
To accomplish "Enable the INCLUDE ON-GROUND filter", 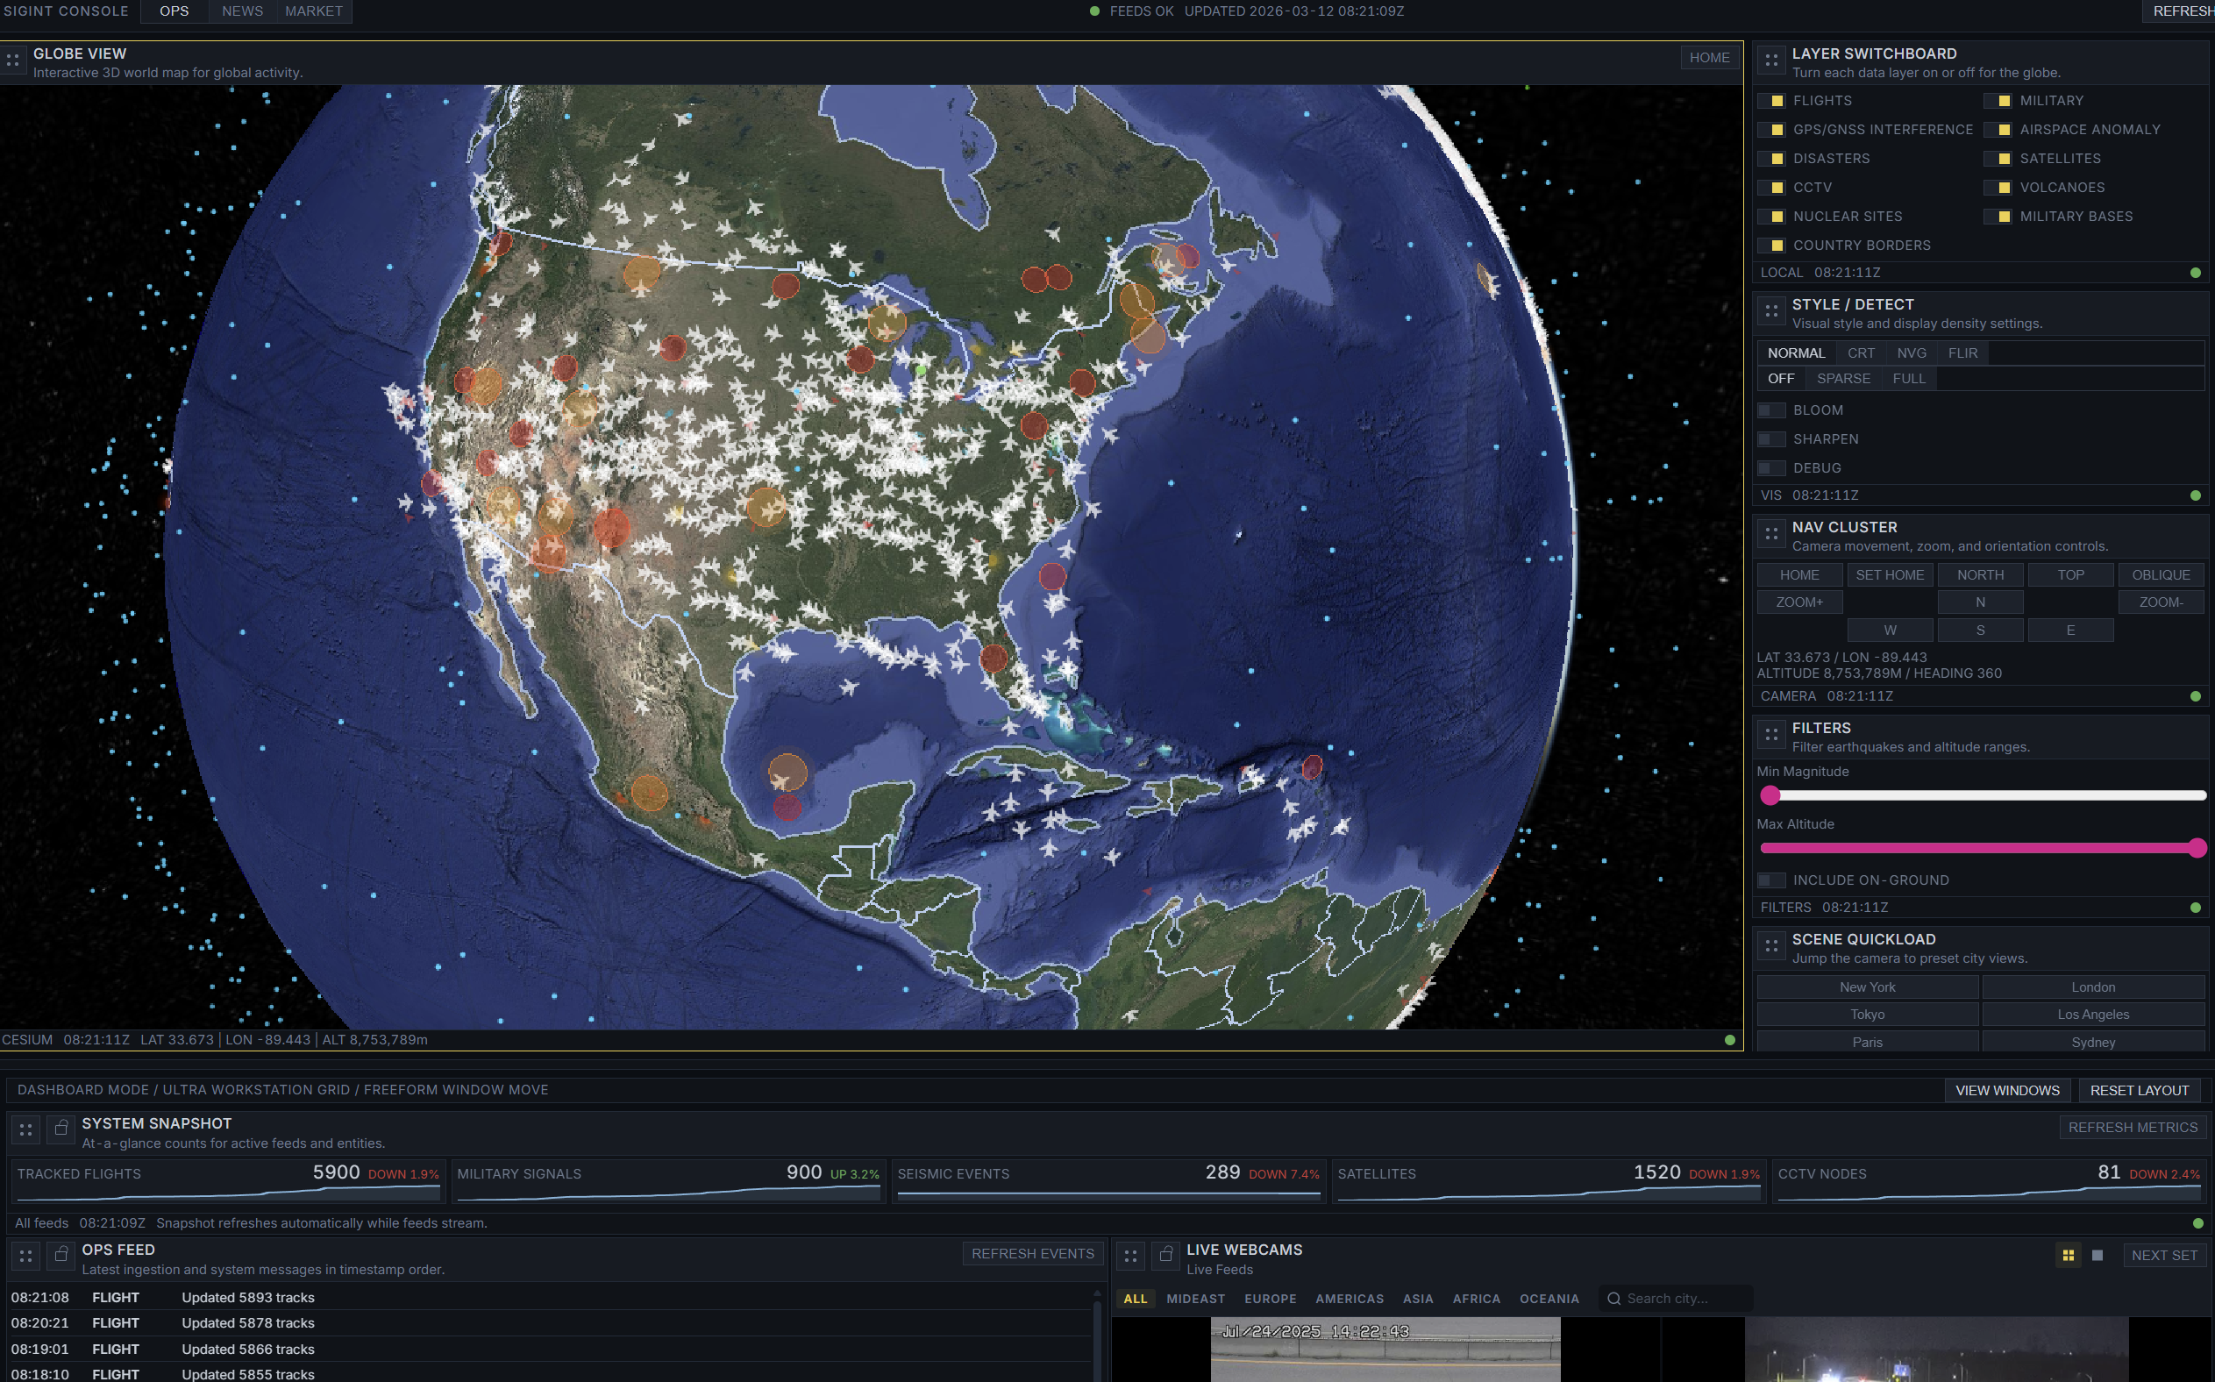I will 1771,880.
